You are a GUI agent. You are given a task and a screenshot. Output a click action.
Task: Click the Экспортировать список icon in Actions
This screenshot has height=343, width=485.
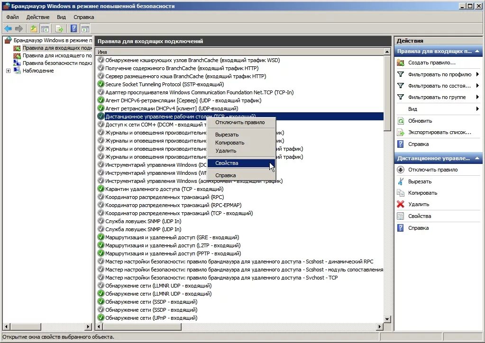(x=401, y=132)
